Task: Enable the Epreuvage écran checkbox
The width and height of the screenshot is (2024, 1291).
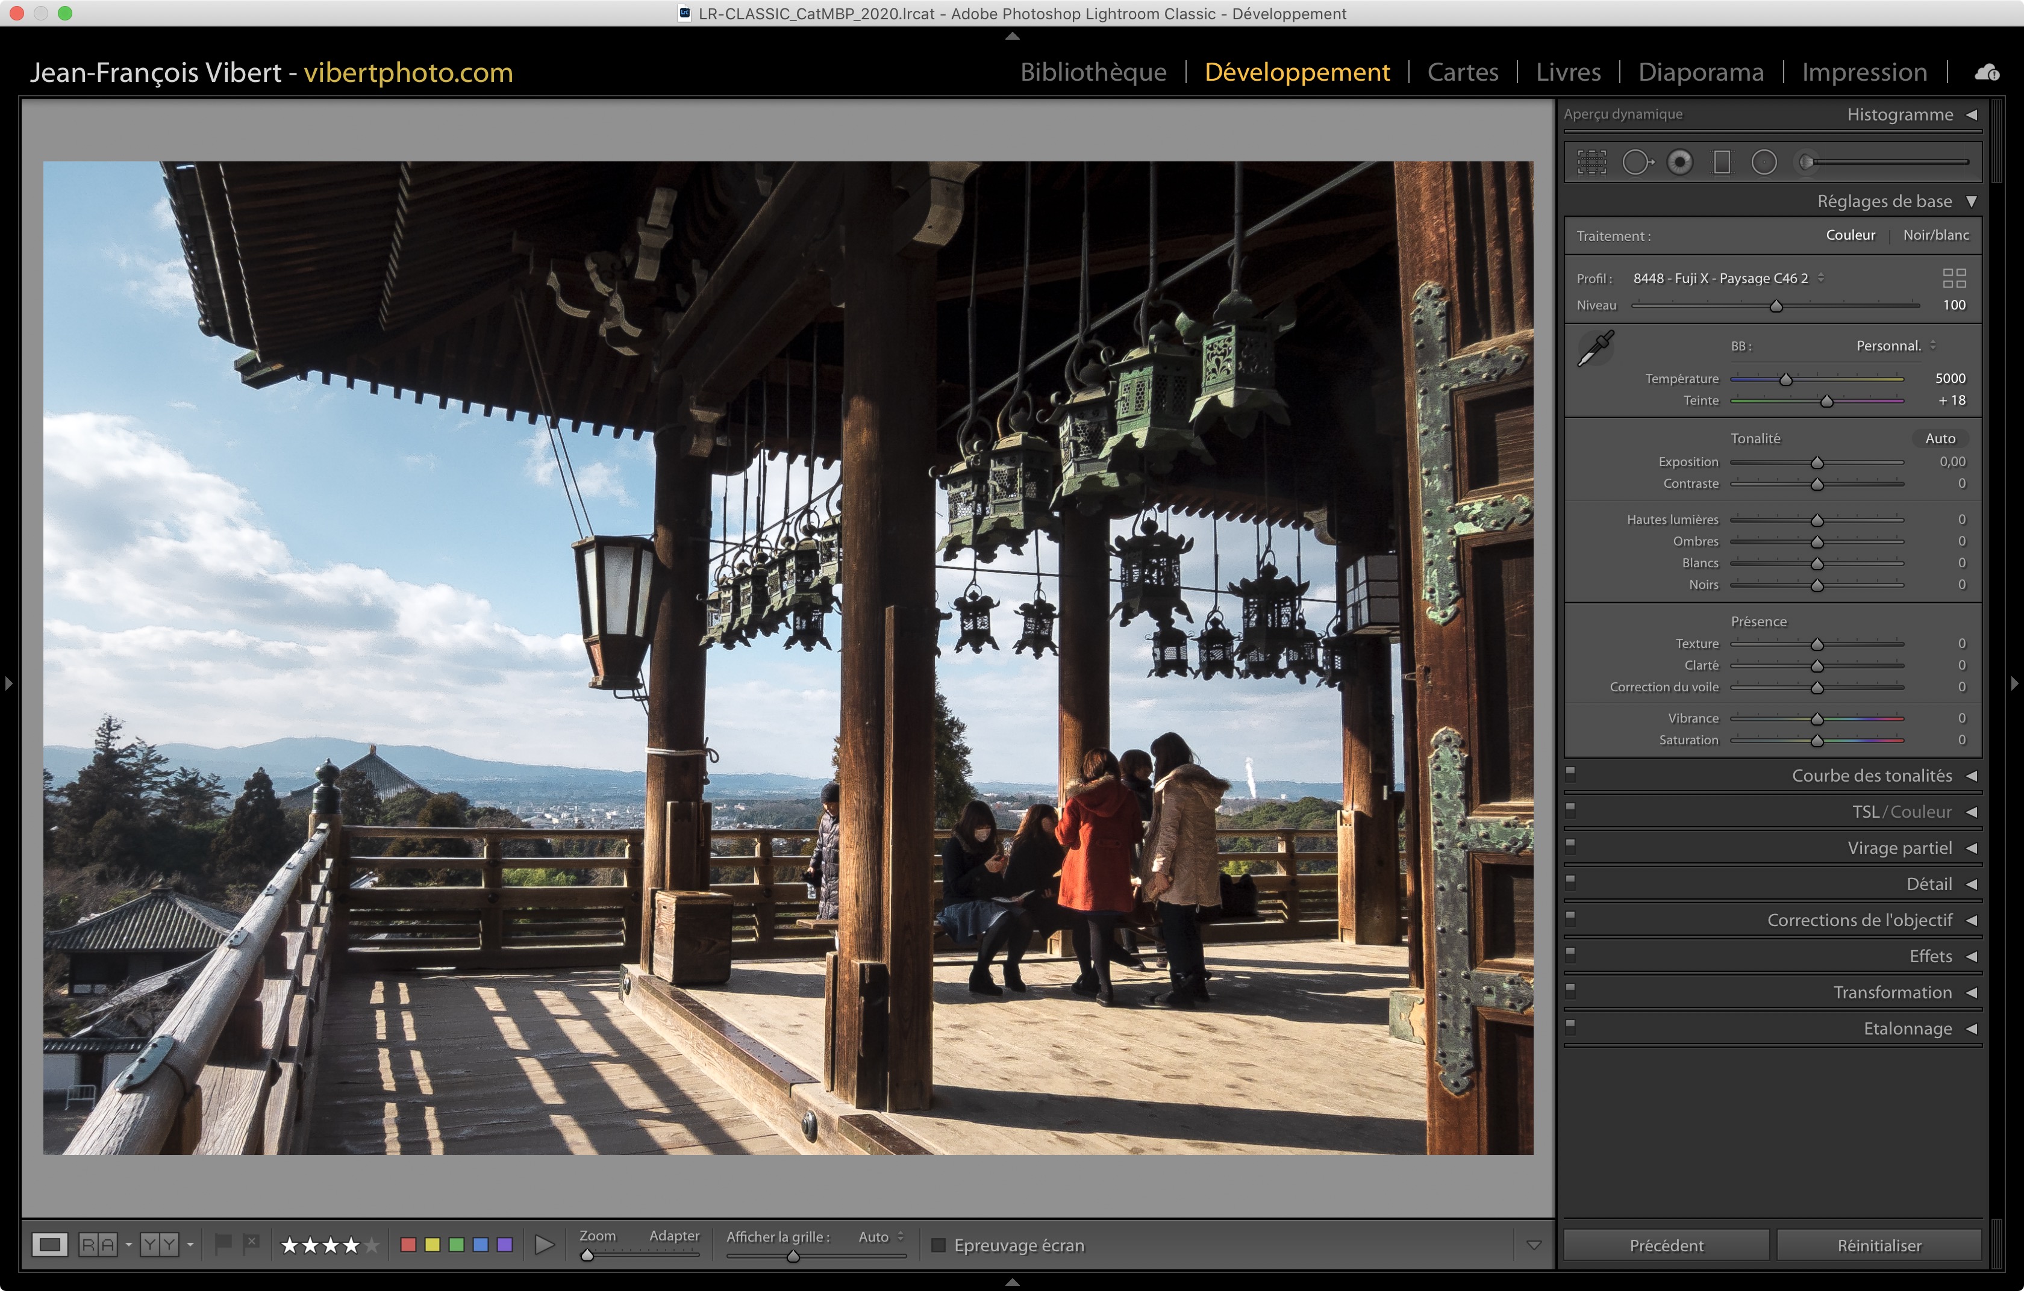Action: click(x=939, y=1245)
